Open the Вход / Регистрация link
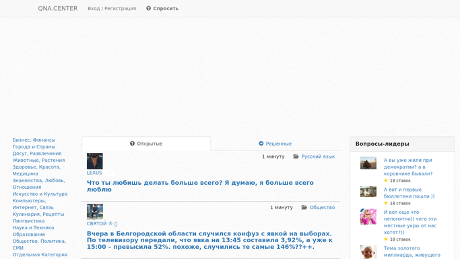The width and height of the screenshot is (460, 259). [112, 9]
